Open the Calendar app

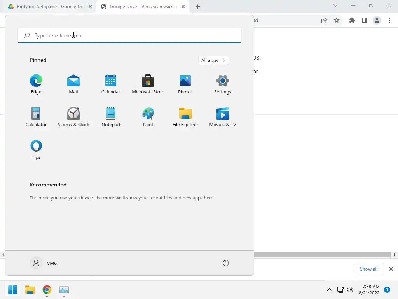point(111,84)
